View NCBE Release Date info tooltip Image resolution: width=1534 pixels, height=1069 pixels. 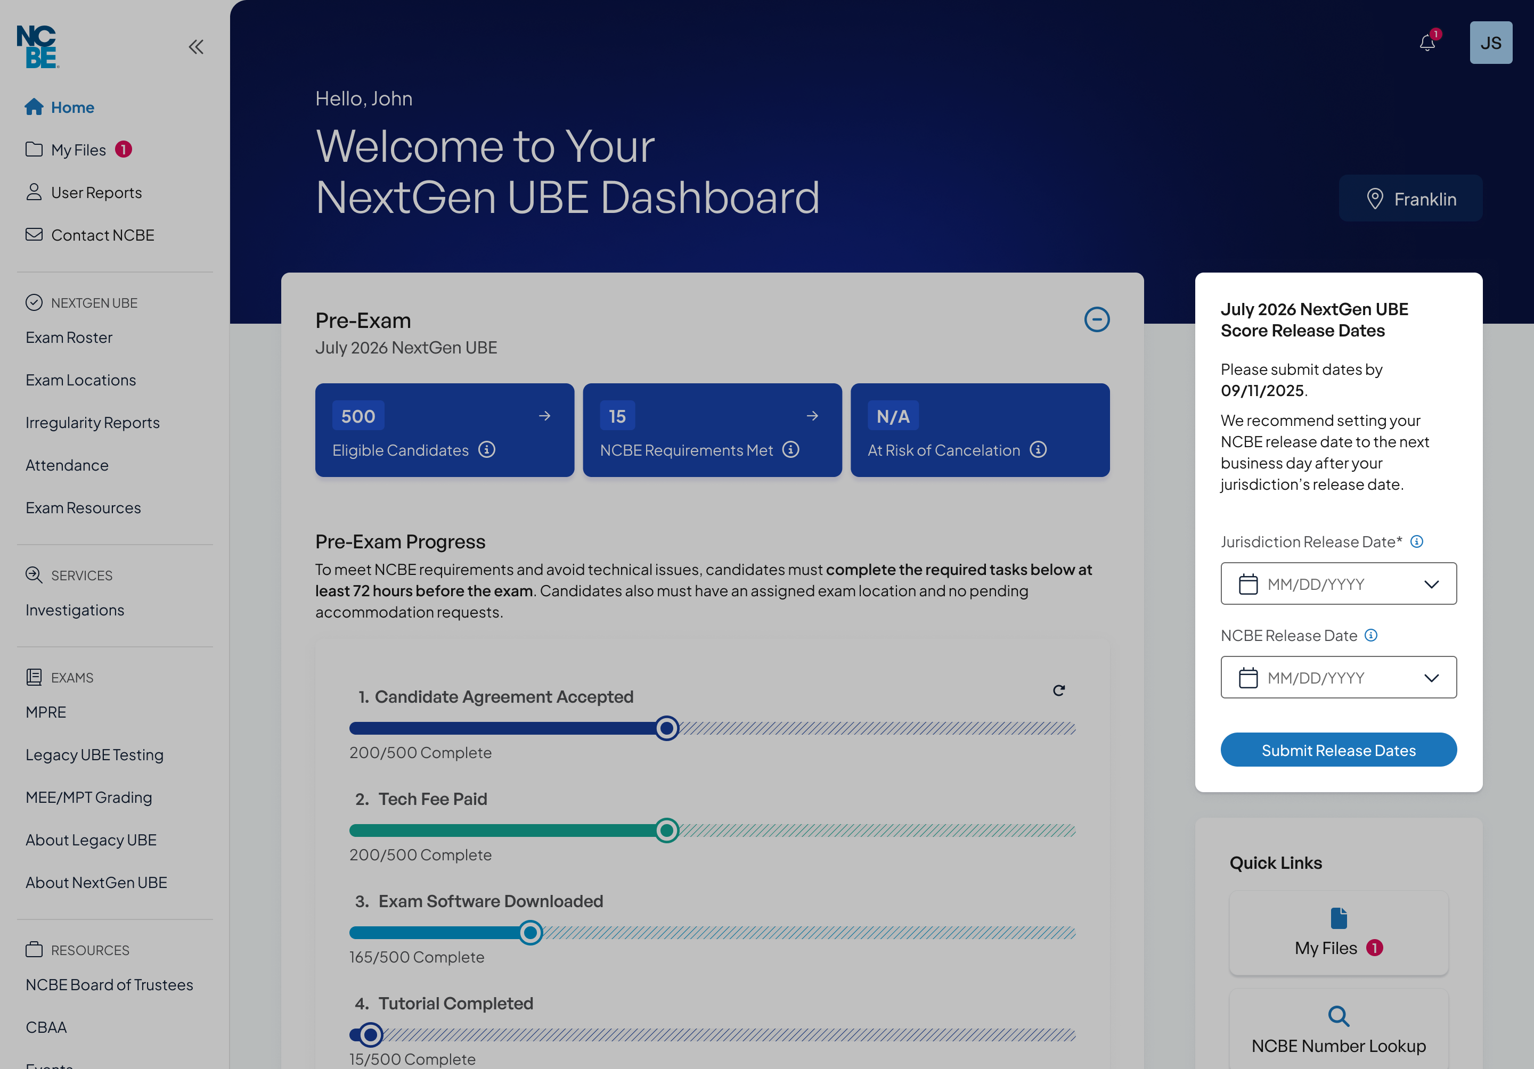coord(1371,635)
